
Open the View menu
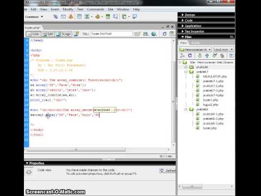click(x=43, y=9)
